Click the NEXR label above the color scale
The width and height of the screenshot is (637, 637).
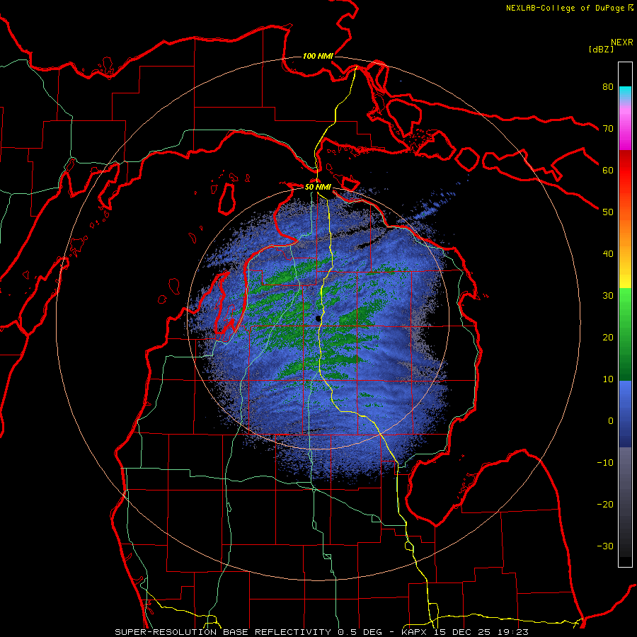[x=621, y=42]
